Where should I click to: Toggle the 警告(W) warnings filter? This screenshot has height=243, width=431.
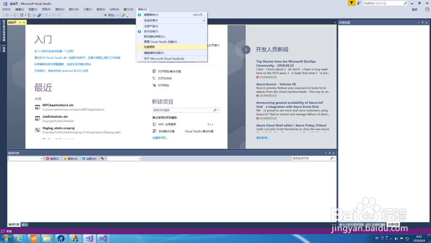(71, 158)
